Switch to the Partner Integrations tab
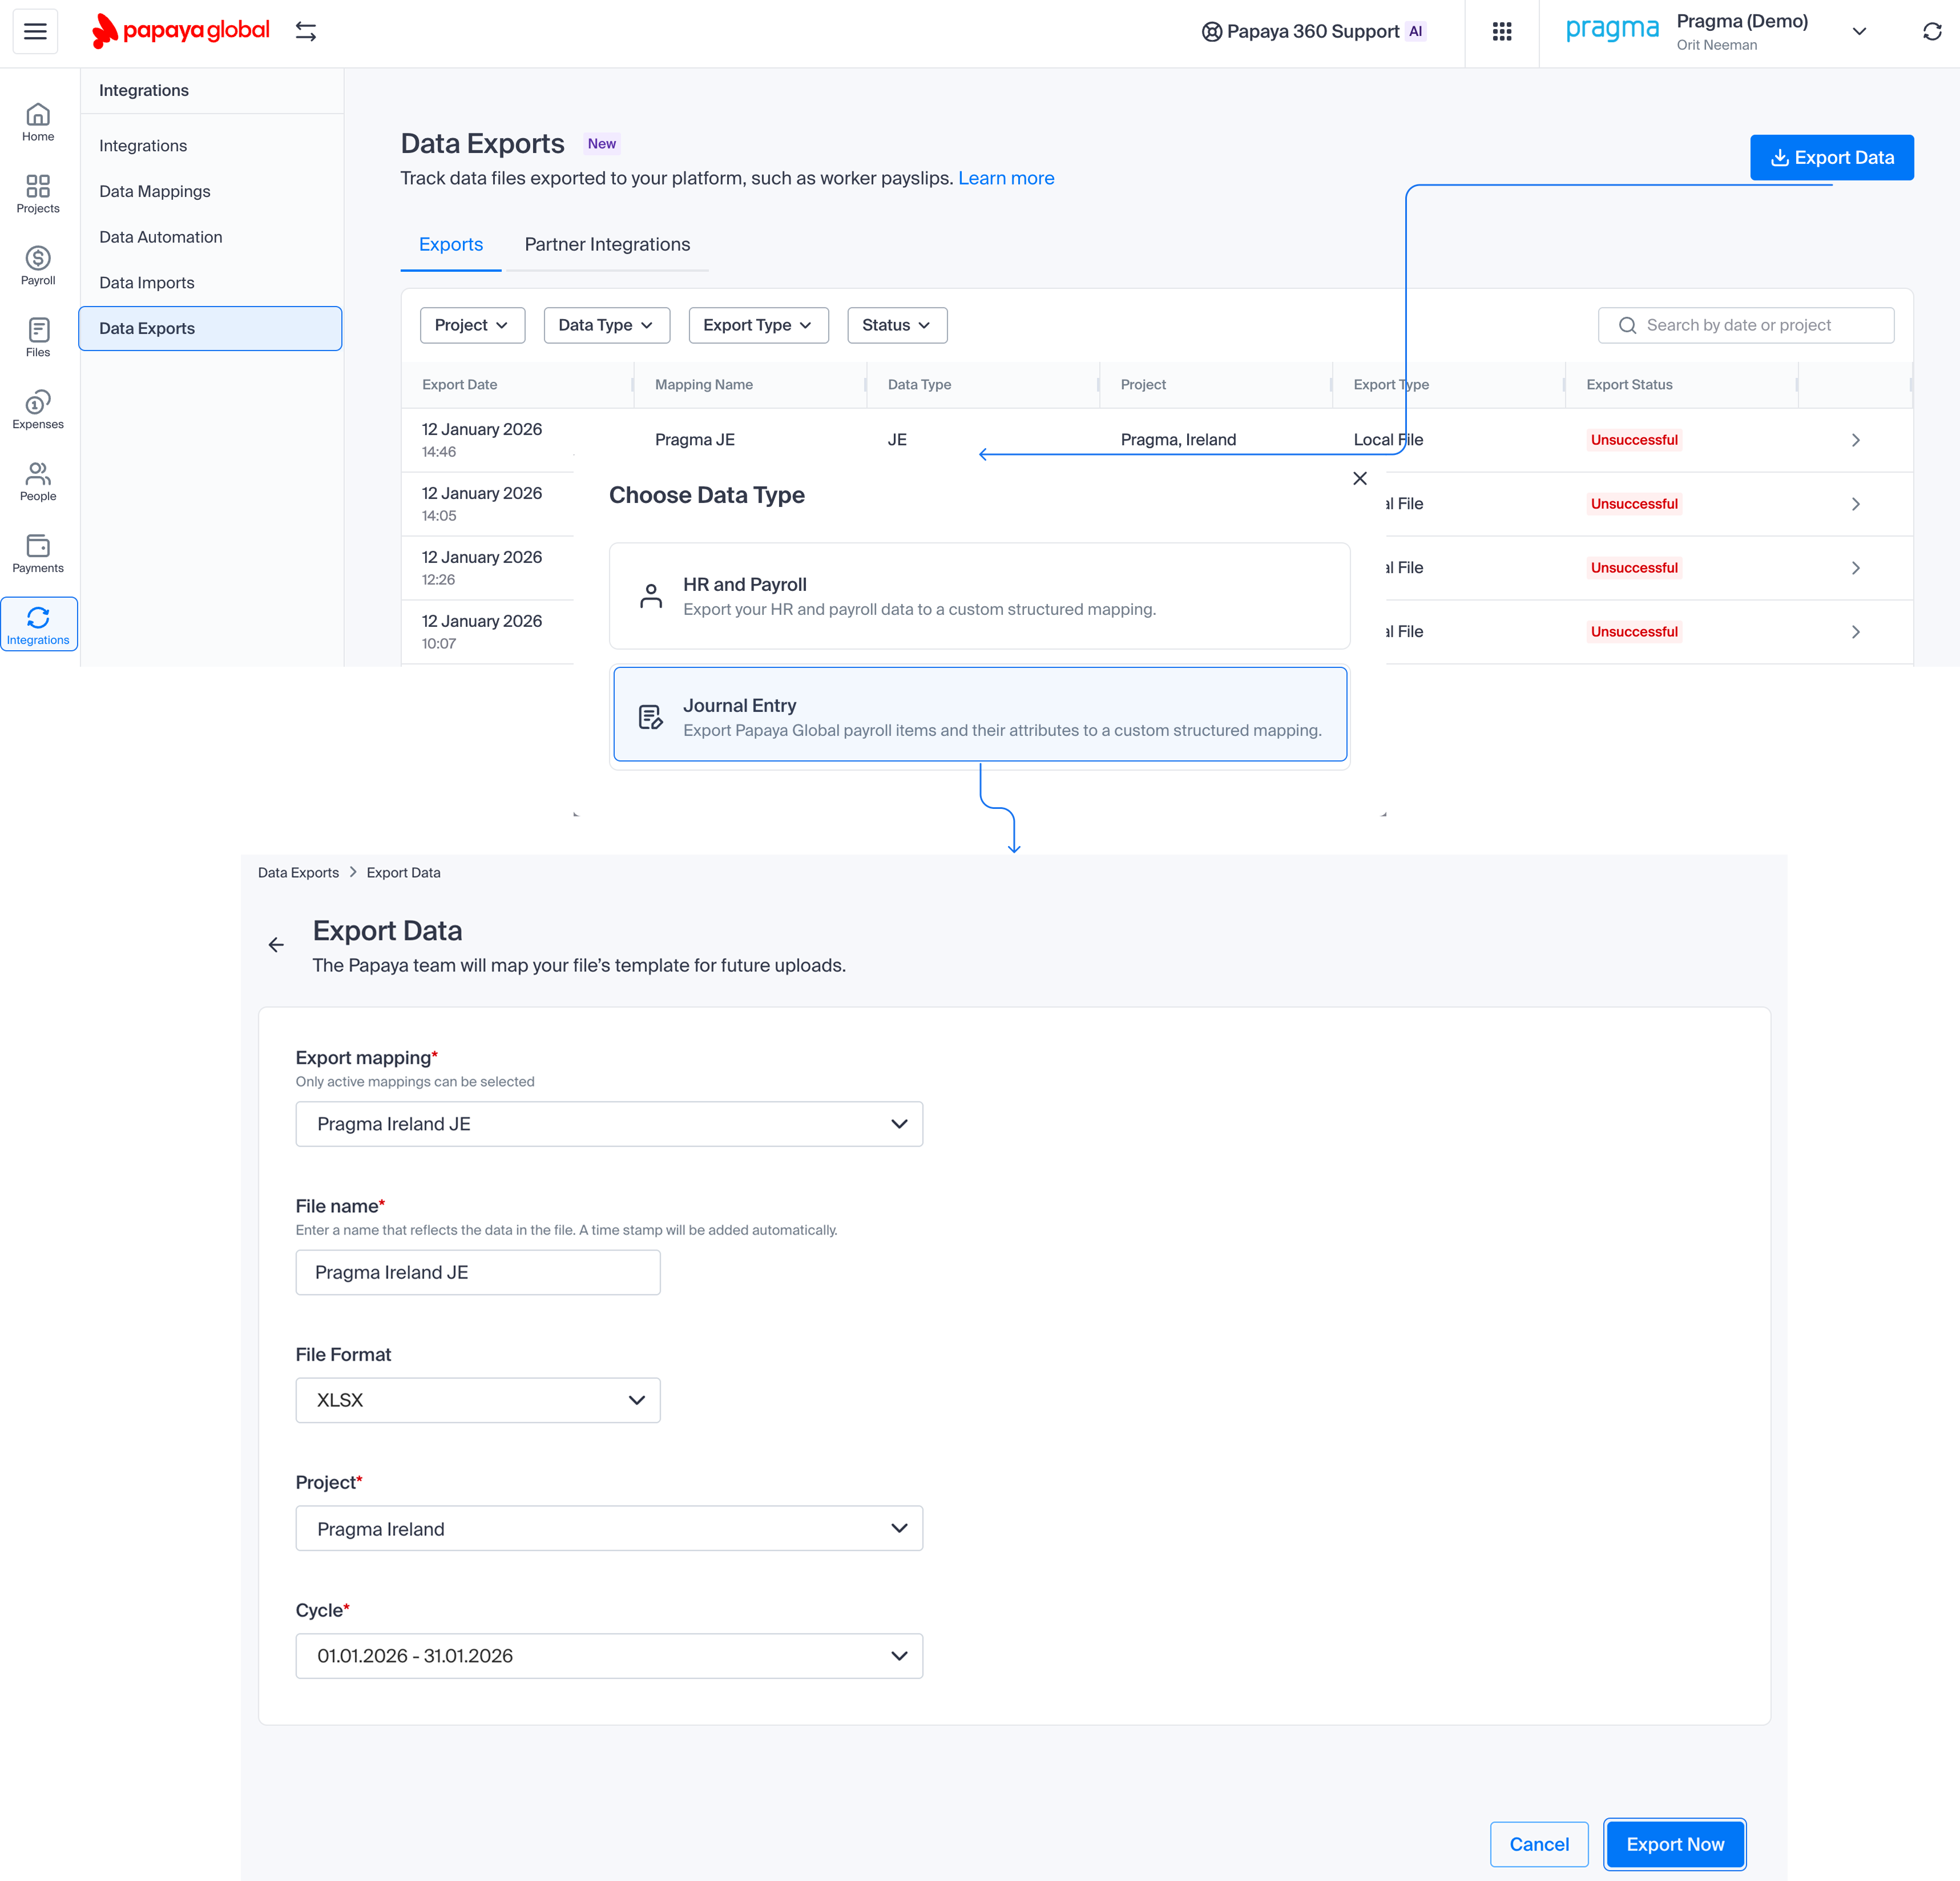1960x1881 pixels. click(x=607, y=245)
